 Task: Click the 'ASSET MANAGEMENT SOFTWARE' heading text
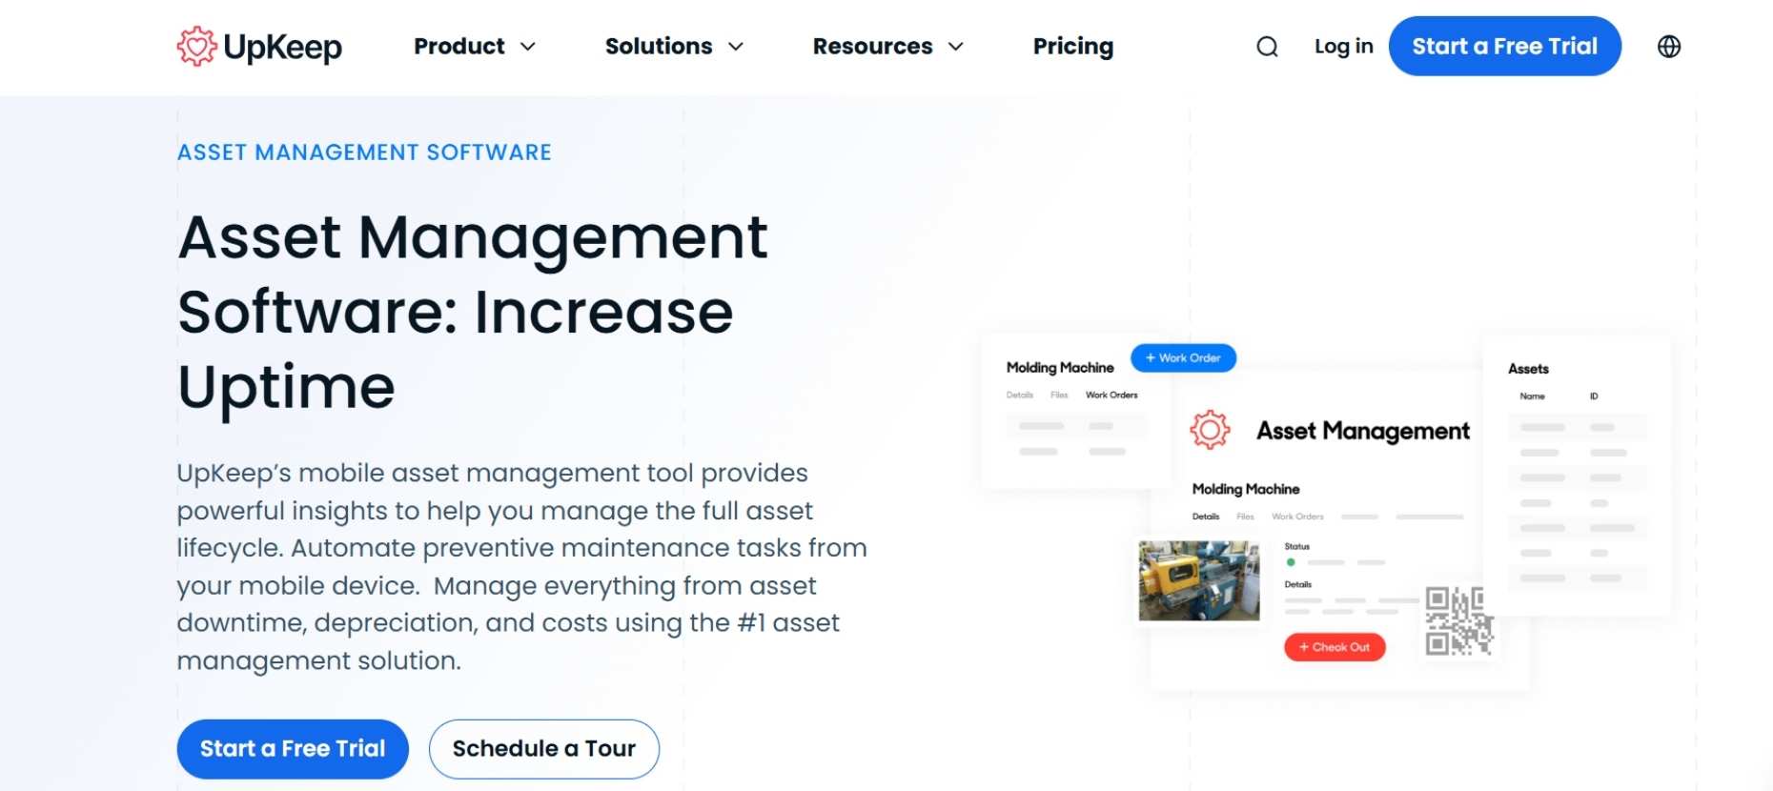(364, 152)
